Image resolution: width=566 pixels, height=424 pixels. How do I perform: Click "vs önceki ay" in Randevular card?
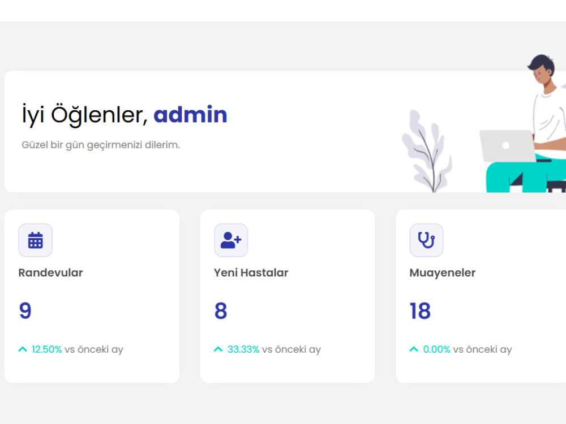[x=94, y=349]
